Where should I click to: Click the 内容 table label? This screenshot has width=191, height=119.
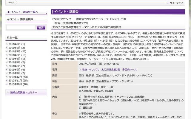[x=55, y=97]
